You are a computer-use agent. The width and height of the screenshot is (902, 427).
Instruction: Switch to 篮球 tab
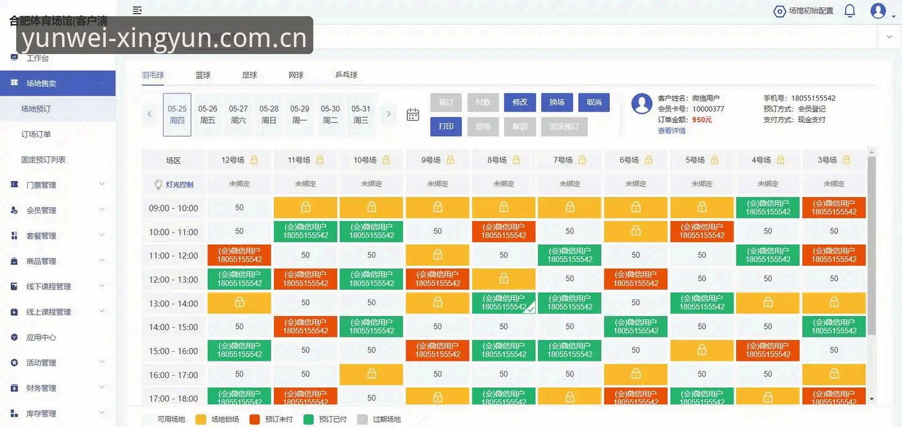click(203, 75)
